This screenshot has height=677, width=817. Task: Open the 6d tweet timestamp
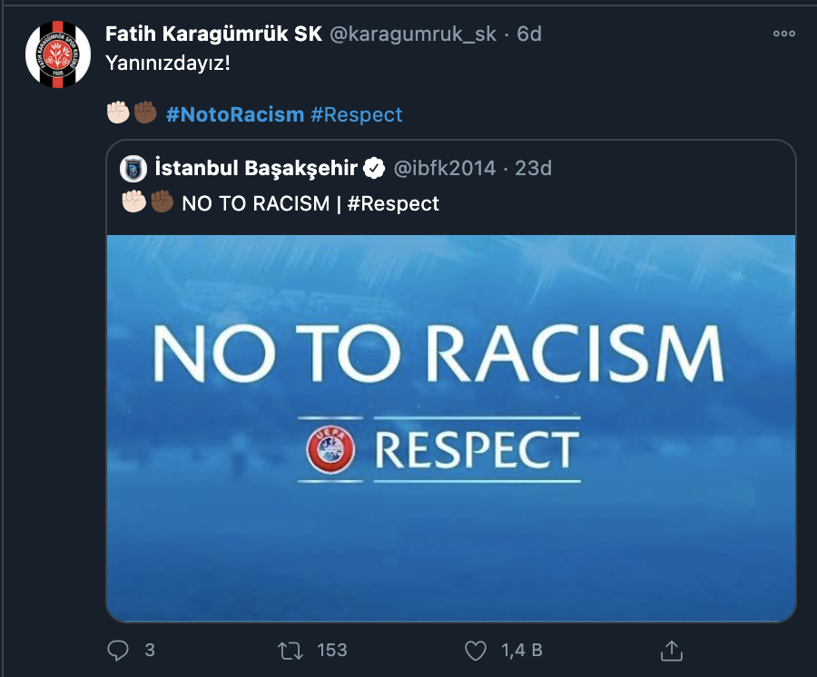point(529,34)
